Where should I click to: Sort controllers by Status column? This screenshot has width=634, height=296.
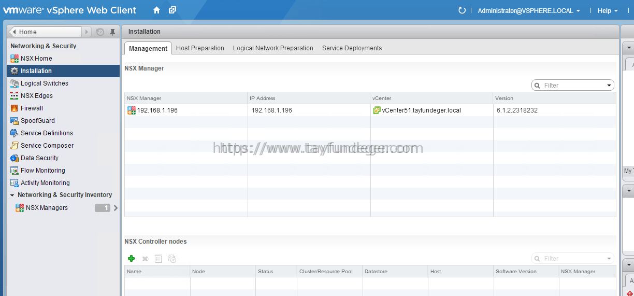tap(276, 272)
